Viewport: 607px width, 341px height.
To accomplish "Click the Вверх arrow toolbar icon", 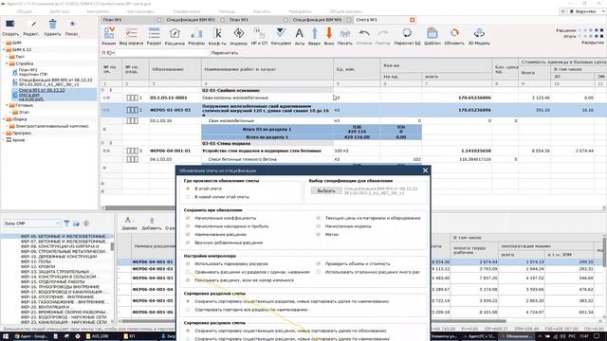I will pyautogui.click(x=314, y=33).
